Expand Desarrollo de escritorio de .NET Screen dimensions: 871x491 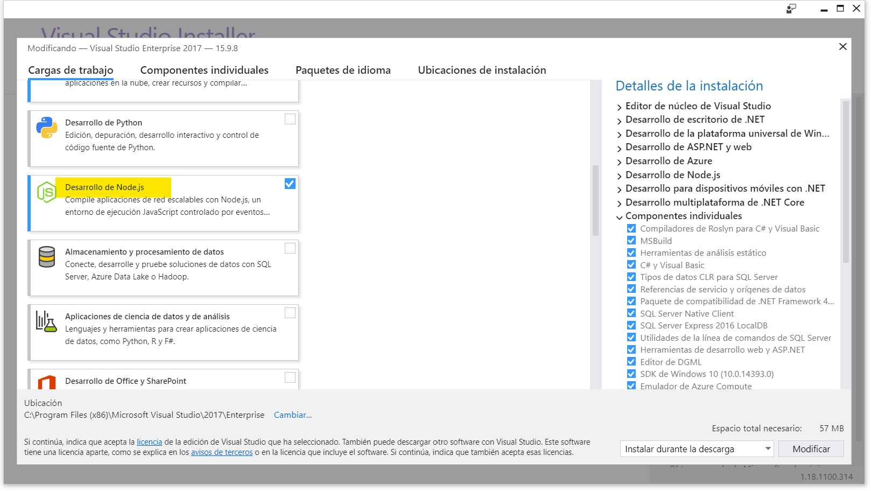pos(620,120)
